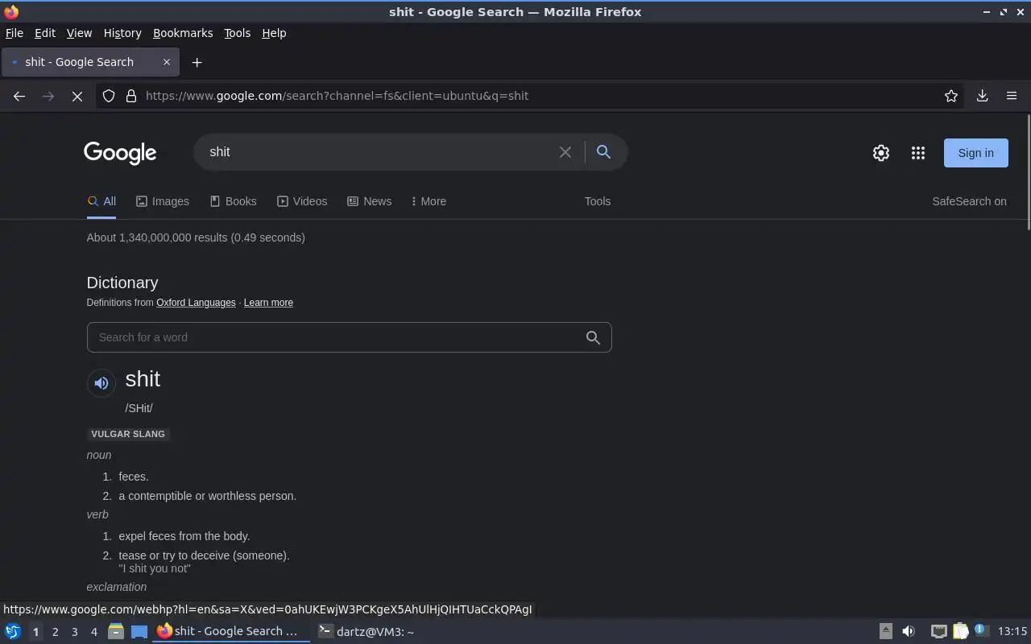Open the Help menu
This screenshot has height=644, width=1031.
[274, 33]
